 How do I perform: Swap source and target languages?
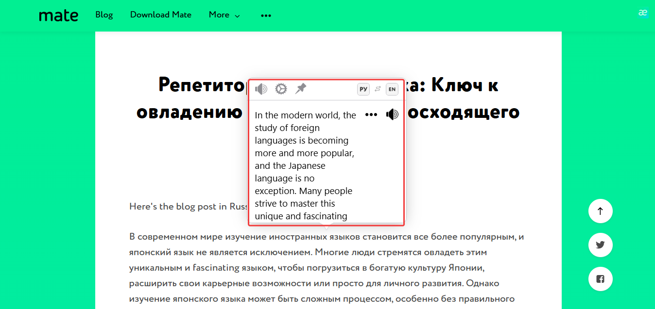point(378,89)
